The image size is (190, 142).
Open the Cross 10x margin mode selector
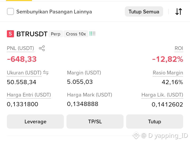click(76, 34)
